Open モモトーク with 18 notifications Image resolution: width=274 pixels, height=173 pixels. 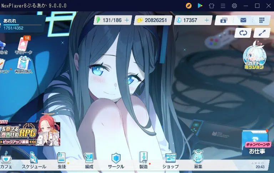(x=24, y=46)
